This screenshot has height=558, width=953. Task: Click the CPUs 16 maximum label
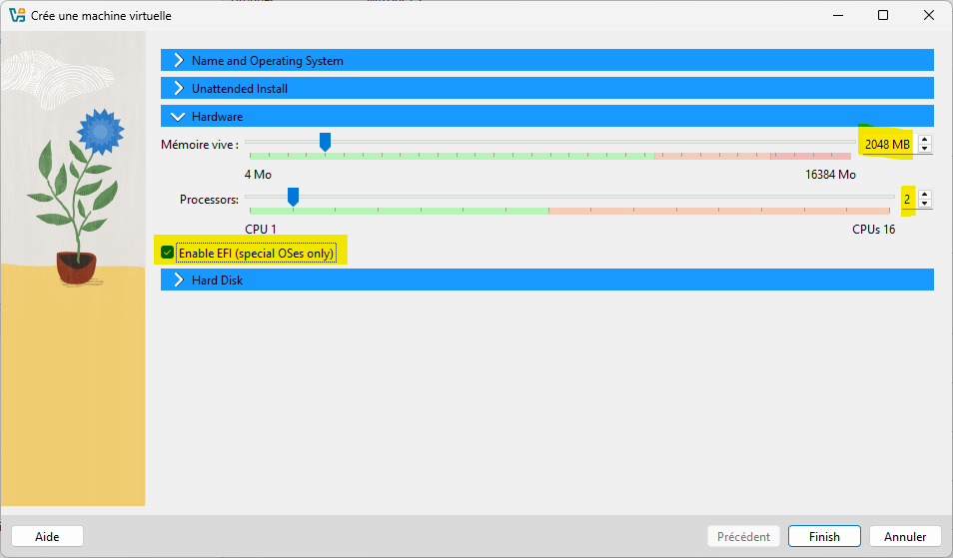873,230
